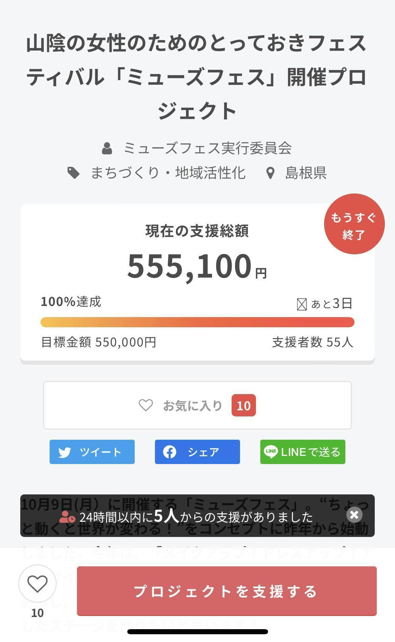Click the location pin icon next to 島根県
395x642 pixels.
tap(270, 173)
